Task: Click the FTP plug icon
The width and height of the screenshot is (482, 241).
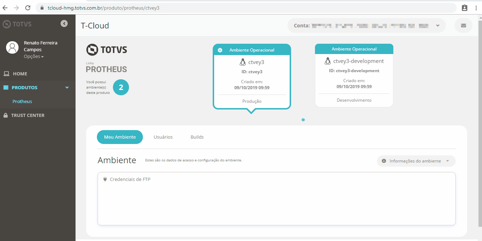Action: (x=105, y=179)
